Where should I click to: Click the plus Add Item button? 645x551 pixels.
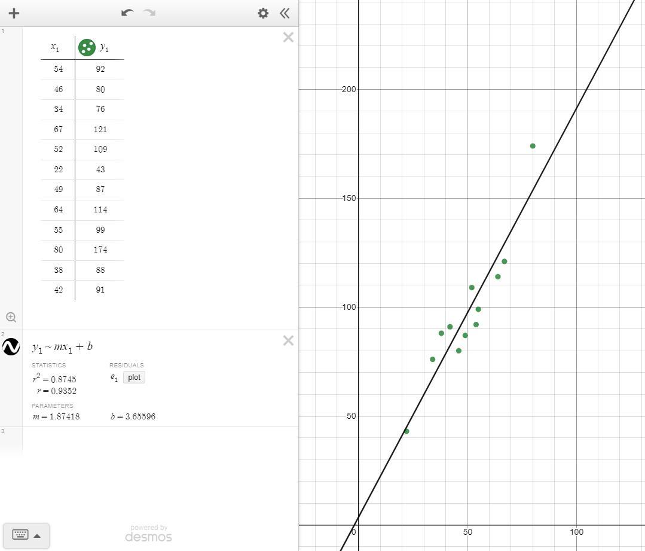[14, 13]
